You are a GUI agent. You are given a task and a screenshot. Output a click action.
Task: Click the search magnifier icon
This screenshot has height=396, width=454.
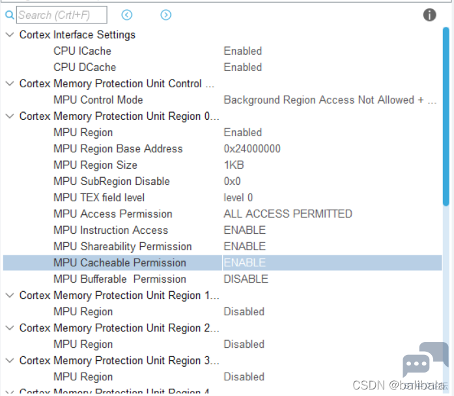coord(10,15)
